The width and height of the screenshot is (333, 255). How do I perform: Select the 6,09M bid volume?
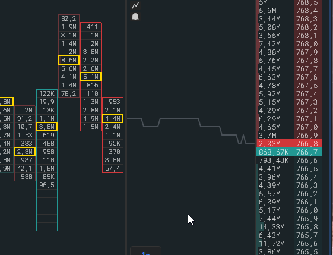click(269, 202)
